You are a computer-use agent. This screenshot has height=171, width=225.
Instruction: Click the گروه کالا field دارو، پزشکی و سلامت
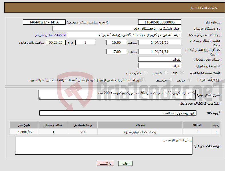[x=118, y=113]
